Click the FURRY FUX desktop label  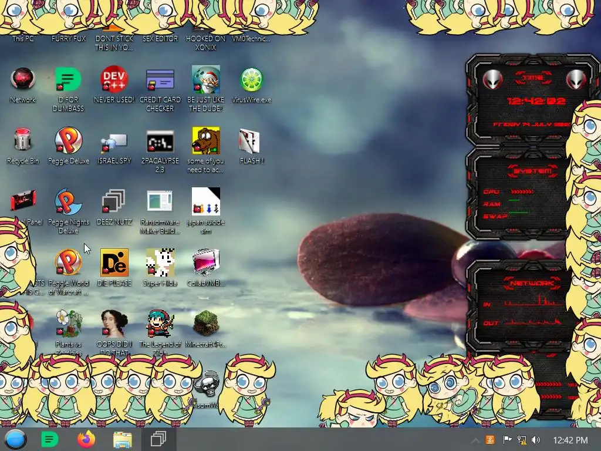click(x=69, y=39)
